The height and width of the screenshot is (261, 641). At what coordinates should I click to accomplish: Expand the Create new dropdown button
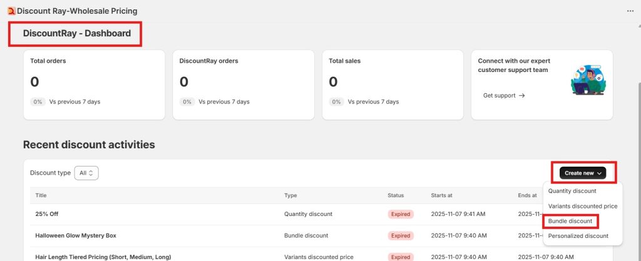point(583,173)
